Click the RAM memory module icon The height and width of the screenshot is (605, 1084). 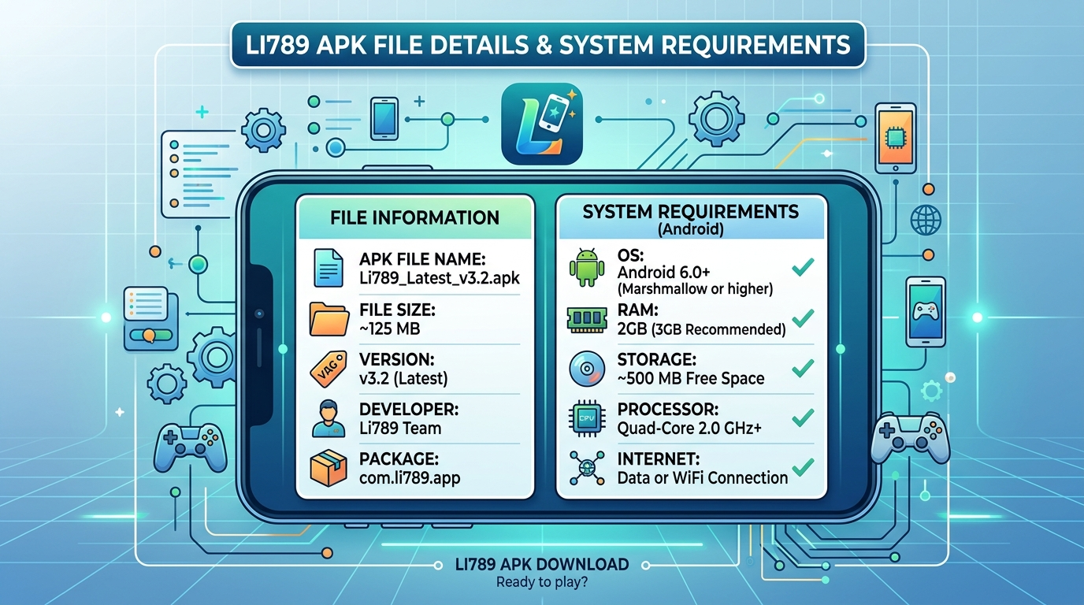click(x=586, y=318)
